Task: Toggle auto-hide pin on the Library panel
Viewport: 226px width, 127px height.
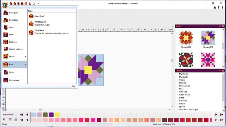Action: pos(220,71)
